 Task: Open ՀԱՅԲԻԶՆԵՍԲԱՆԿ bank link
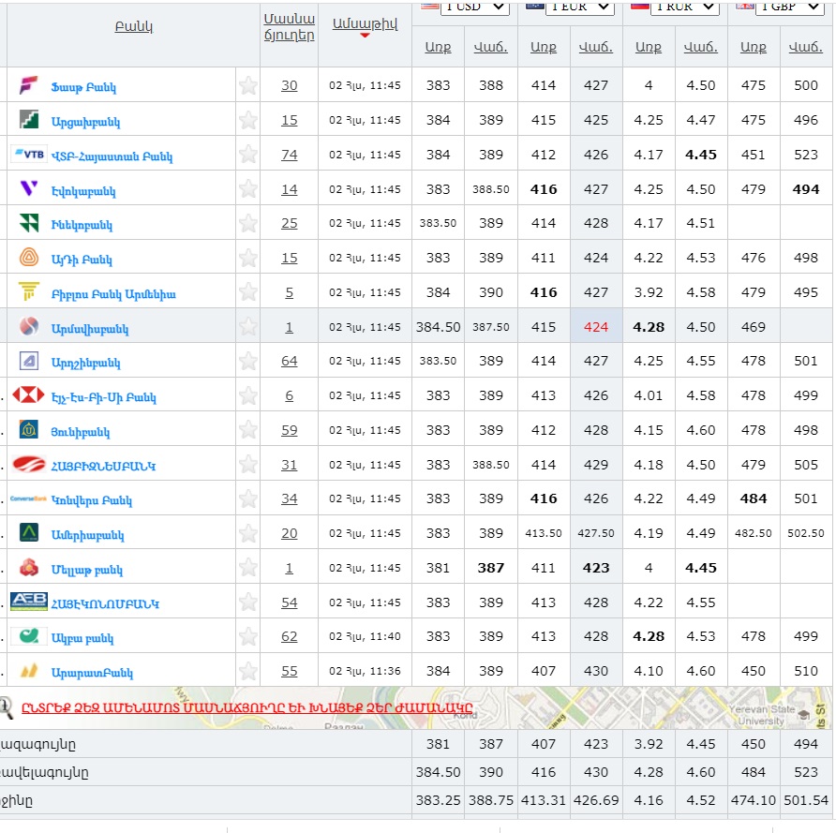click(x=103, y=466)
